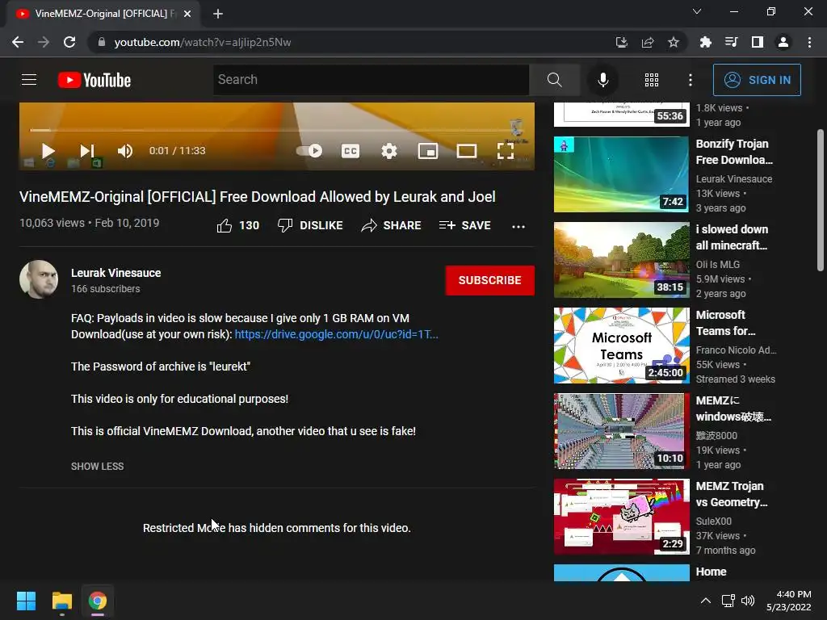
Task: Click the search magnifier button
Action: pos(554,80)
